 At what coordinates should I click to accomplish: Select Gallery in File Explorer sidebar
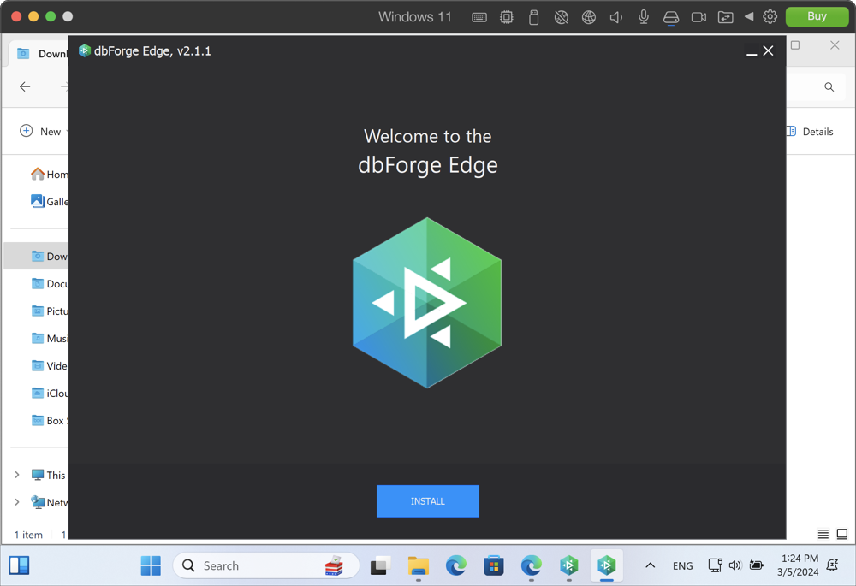49,201
